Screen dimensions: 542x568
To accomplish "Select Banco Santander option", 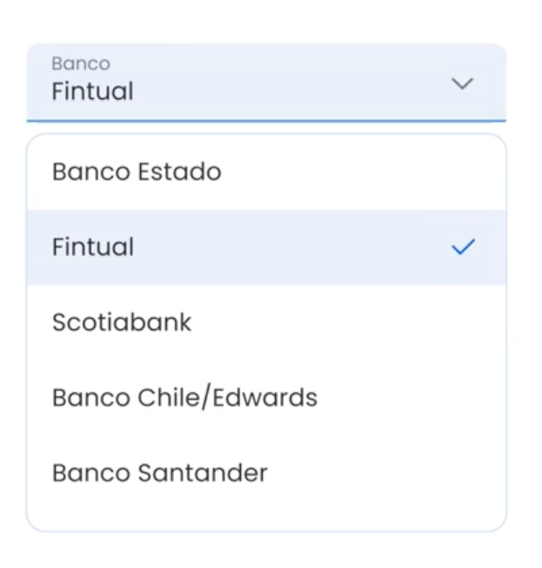I will pyautogui.click(x=267, y=473).
